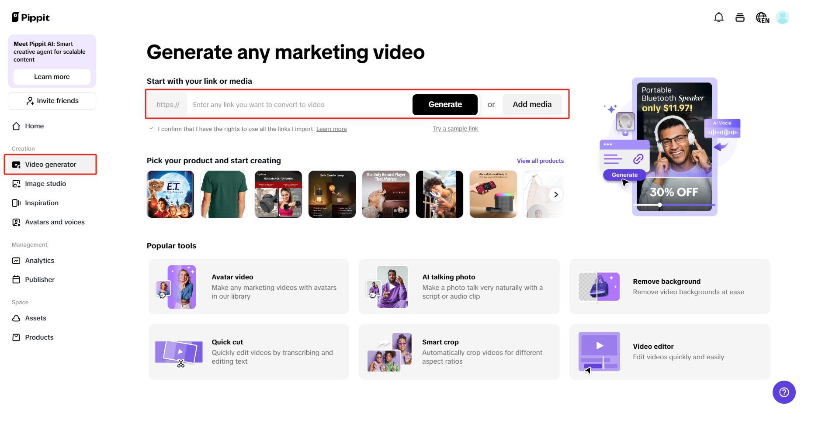Image resolution: width=815 pixels, height=423 pixels.
Task: Open the notifications bell
Action: (718, 17)
